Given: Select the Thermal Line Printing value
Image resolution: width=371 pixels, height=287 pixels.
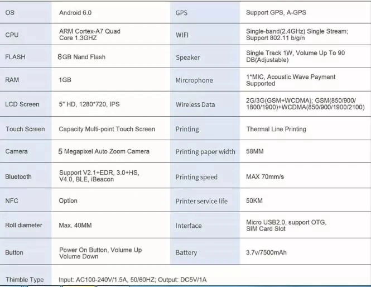Looking at the screenshot, I should (x=276, y=129).
